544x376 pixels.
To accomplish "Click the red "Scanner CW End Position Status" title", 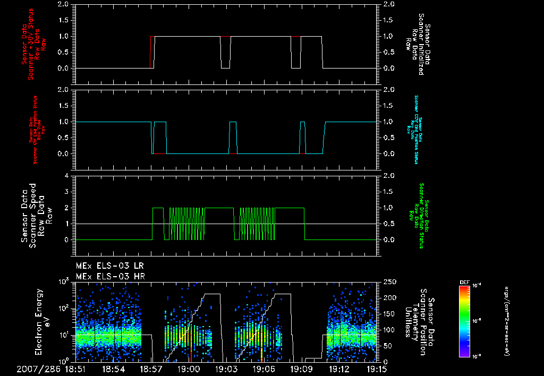I will (35, 130).
